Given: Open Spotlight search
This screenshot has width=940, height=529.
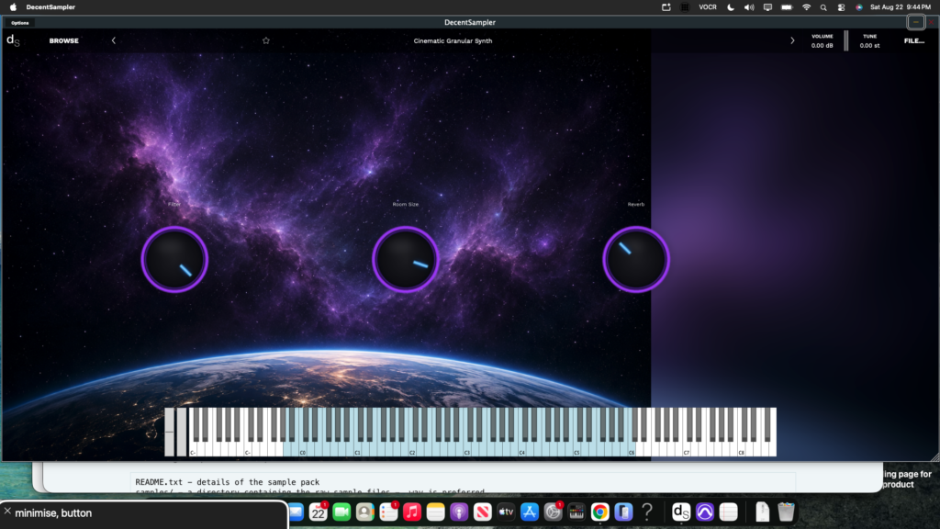Looking at the screenshot, I should (823, 7).
